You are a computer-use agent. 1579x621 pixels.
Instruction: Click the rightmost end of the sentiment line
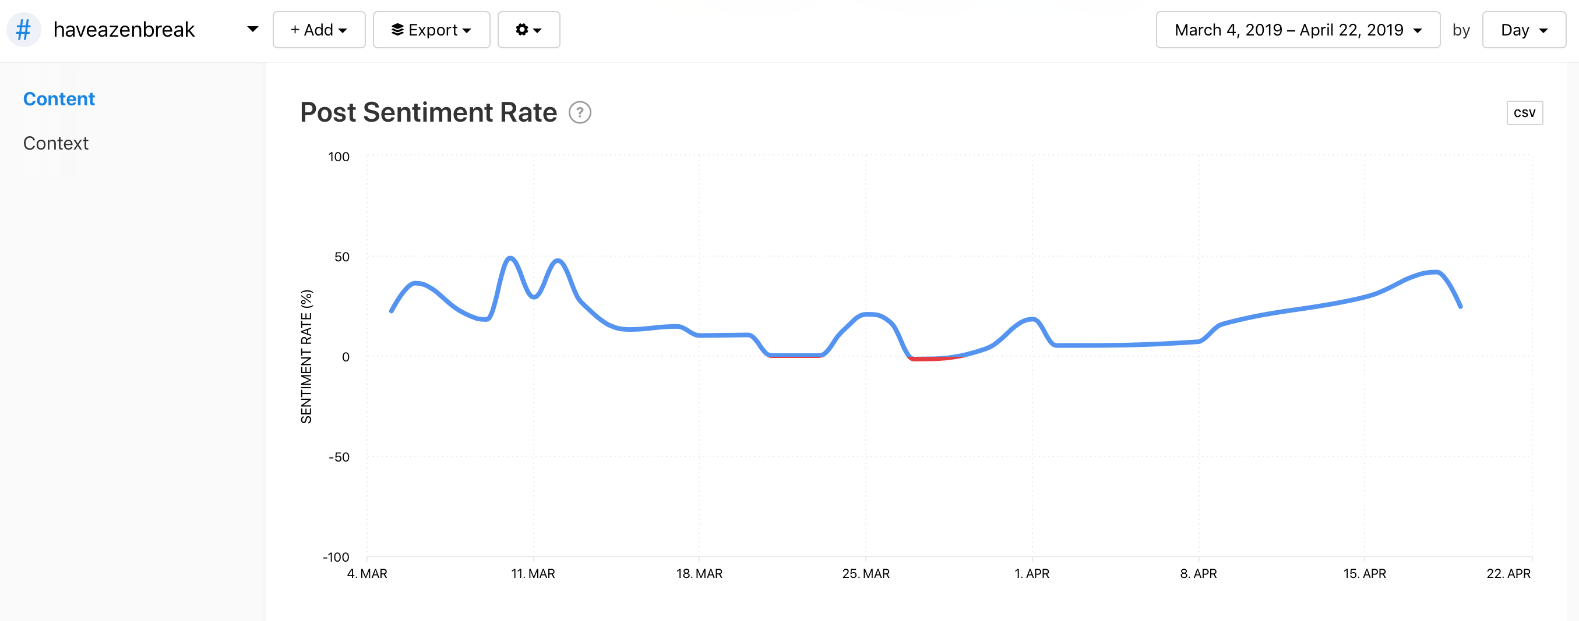pos(1460,306)
